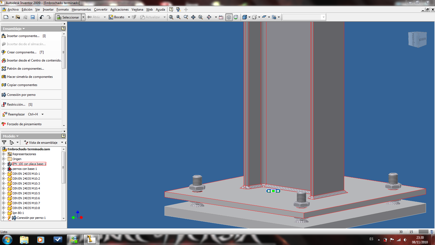
Task: Select IPN 100 con placa base:1
Action: pyautogui.click(x=29, y=164)
